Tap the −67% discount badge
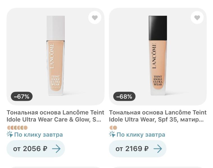The height and width of the screenshot is (168, 213). [x=22, y=96]
